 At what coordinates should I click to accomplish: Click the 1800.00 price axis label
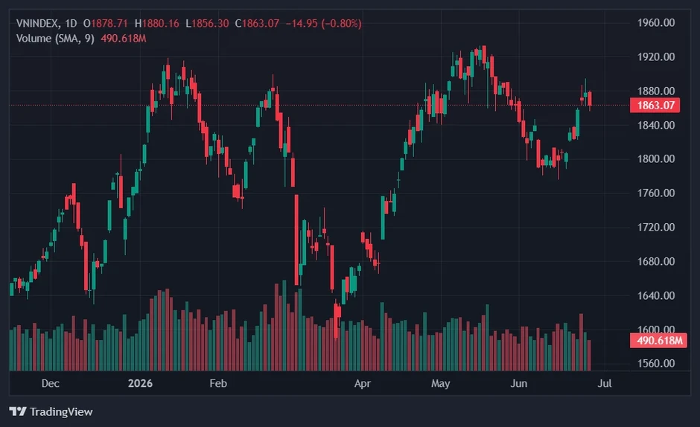(x=656, y=159)
